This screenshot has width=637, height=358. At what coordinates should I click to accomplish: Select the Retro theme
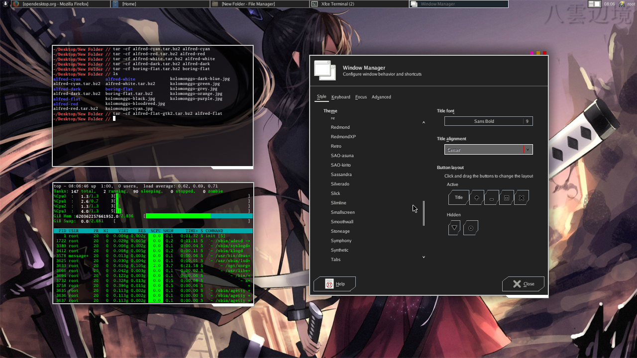pyautogui.click(x=336, y=146)
